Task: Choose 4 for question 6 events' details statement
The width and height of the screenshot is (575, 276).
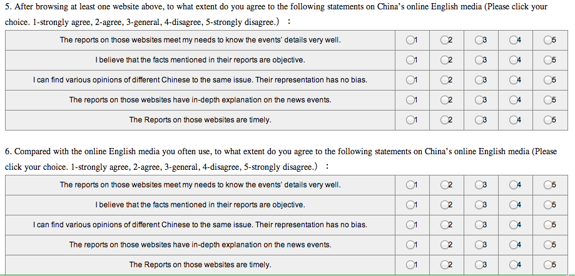Action: click(x=514, y=185)
